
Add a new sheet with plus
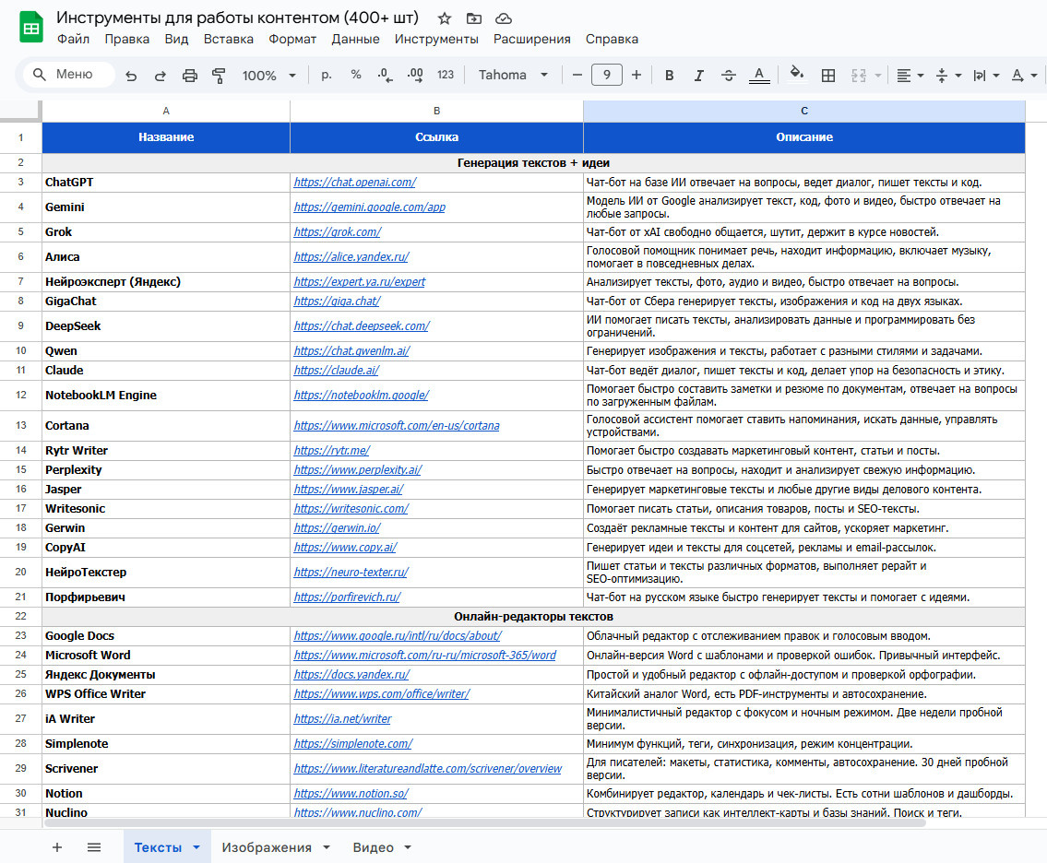[x=57, y=847]
